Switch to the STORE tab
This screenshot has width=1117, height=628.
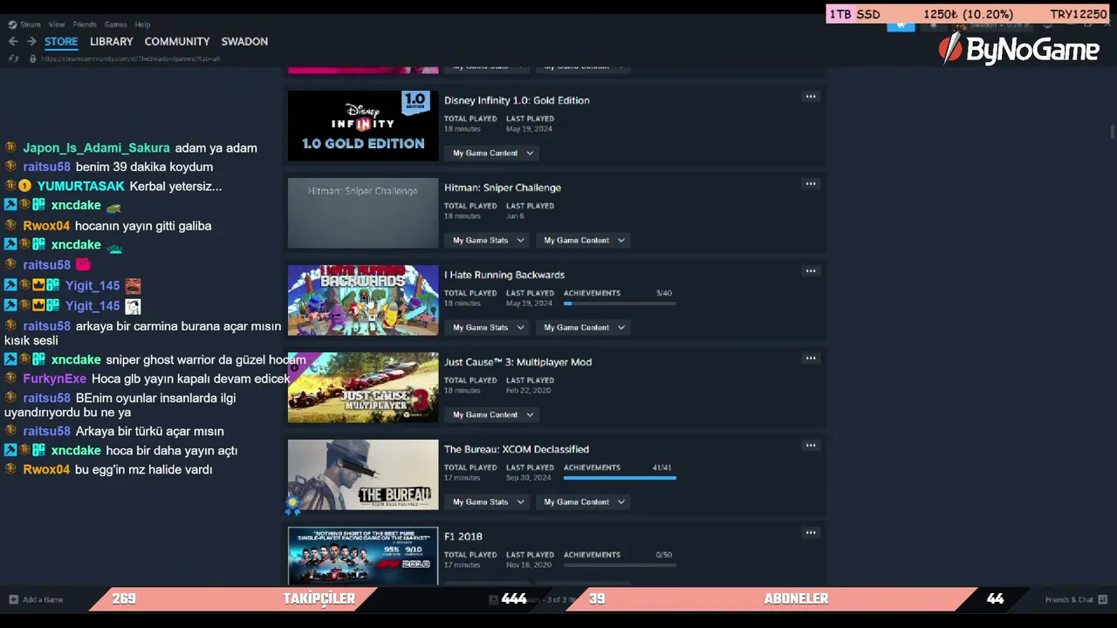point(61,41)
